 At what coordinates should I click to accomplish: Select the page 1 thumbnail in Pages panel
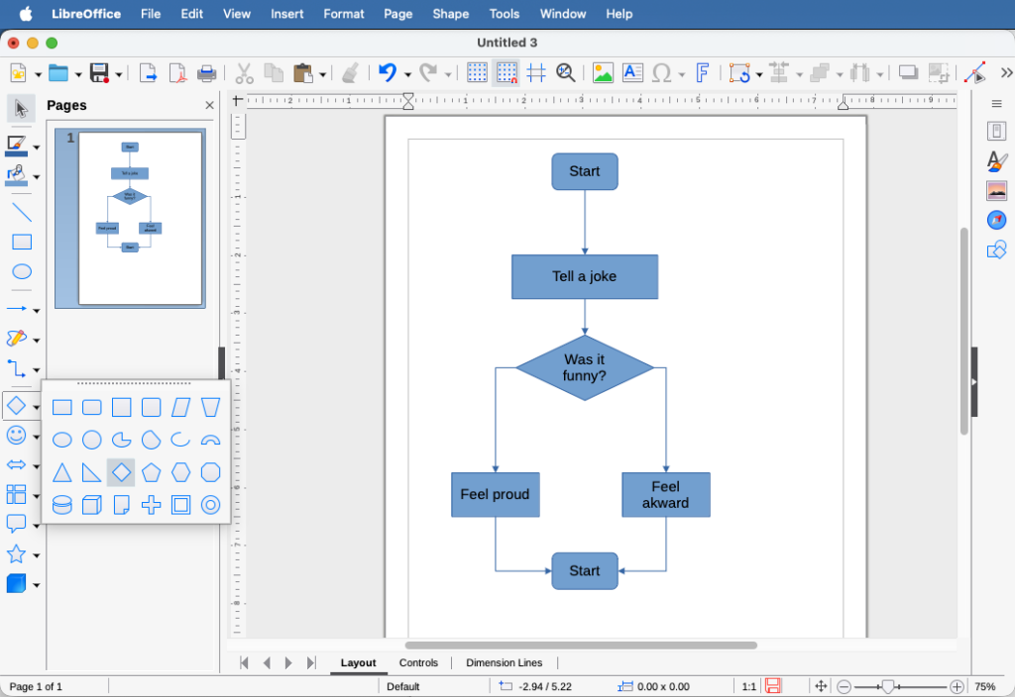130,218
